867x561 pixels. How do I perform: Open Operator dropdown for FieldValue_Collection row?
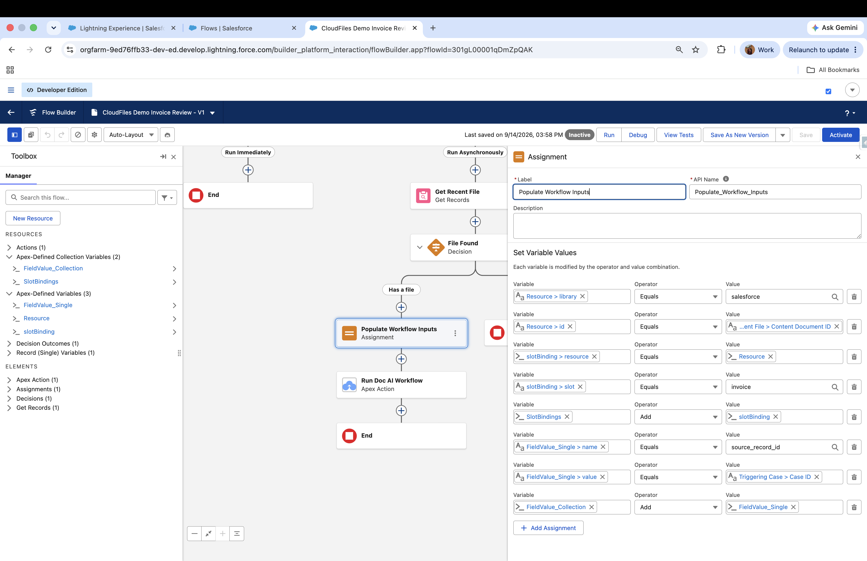[x=678, y=508]
